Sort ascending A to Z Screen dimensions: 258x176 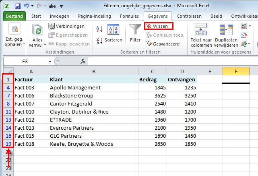click(x=99, y=29)
